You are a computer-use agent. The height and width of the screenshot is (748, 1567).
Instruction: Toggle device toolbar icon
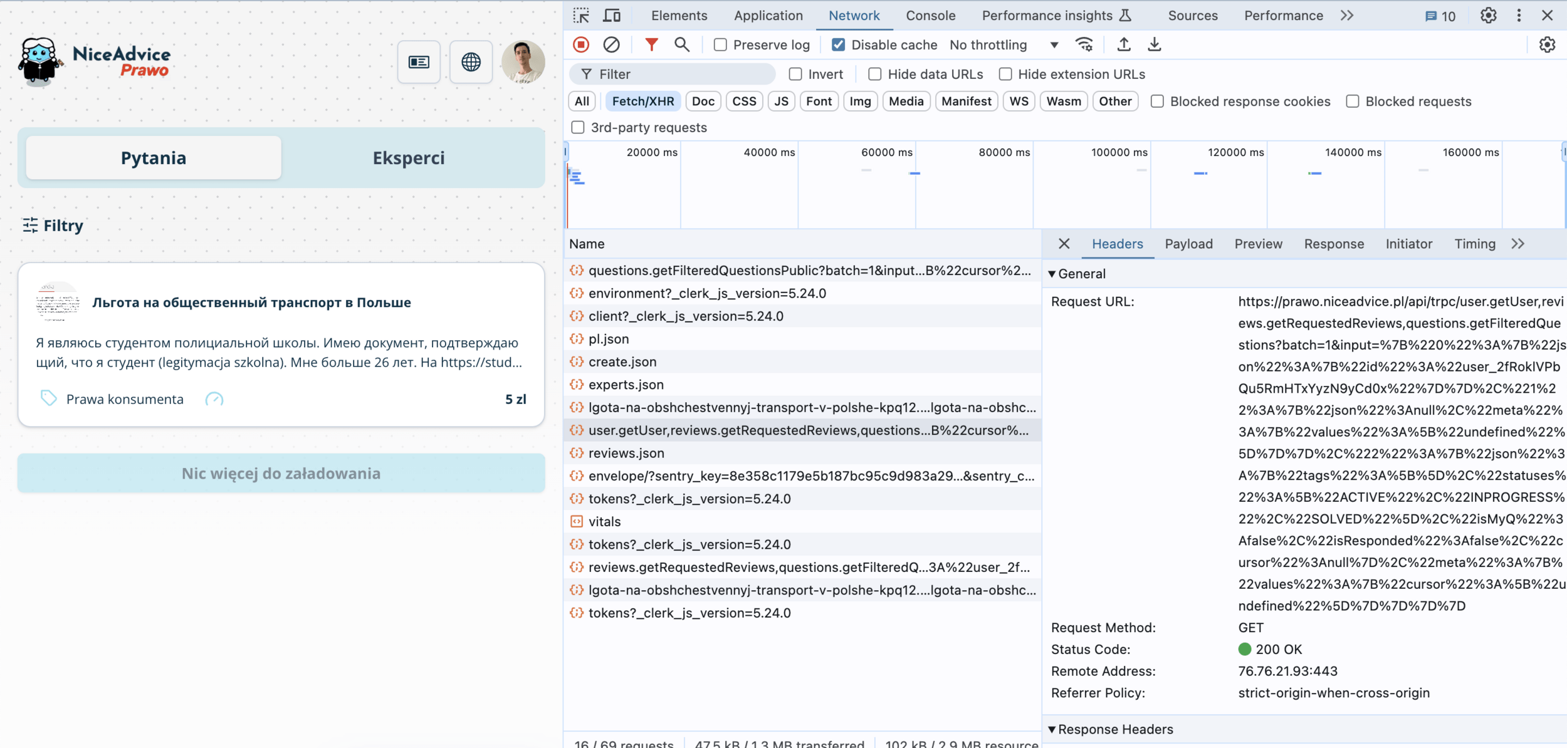[612, 16]
